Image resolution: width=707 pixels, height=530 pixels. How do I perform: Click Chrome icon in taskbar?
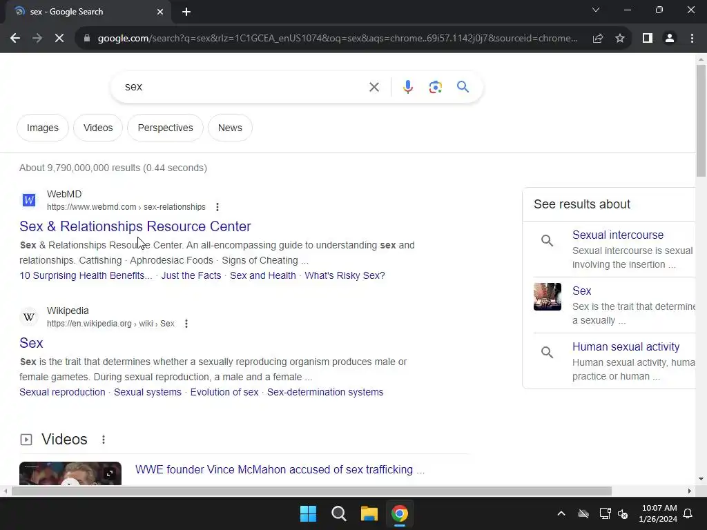(x=400, y=513)
